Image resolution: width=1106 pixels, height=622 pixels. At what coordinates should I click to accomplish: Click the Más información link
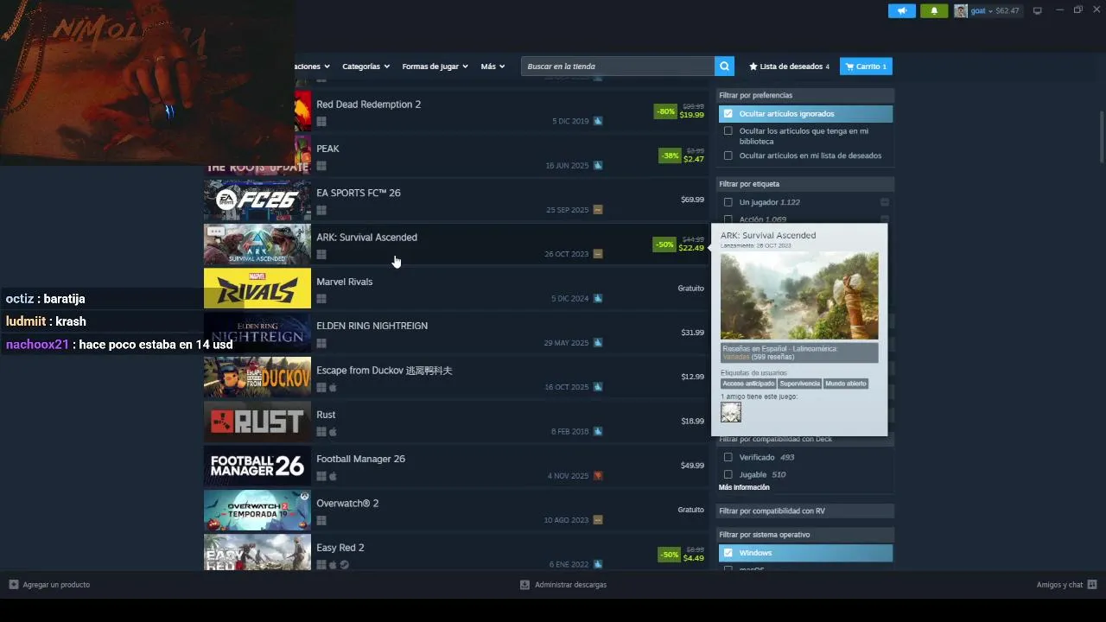744,488
